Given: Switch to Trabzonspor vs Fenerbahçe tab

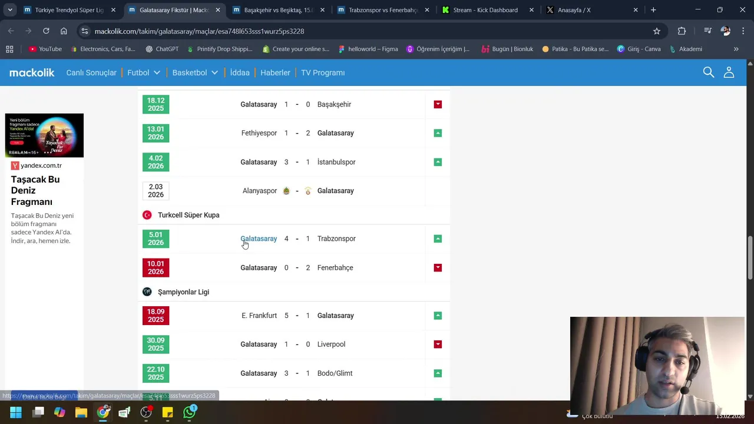Looking at the screenshot, I should coord(383,10).
